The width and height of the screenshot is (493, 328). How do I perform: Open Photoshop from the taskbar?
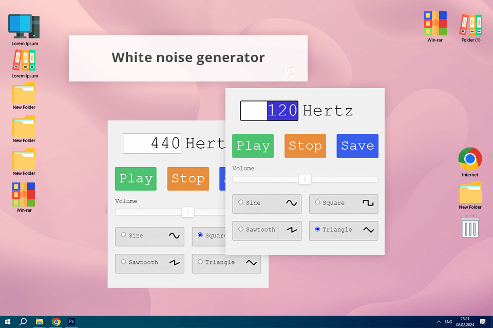pos(71,321)
